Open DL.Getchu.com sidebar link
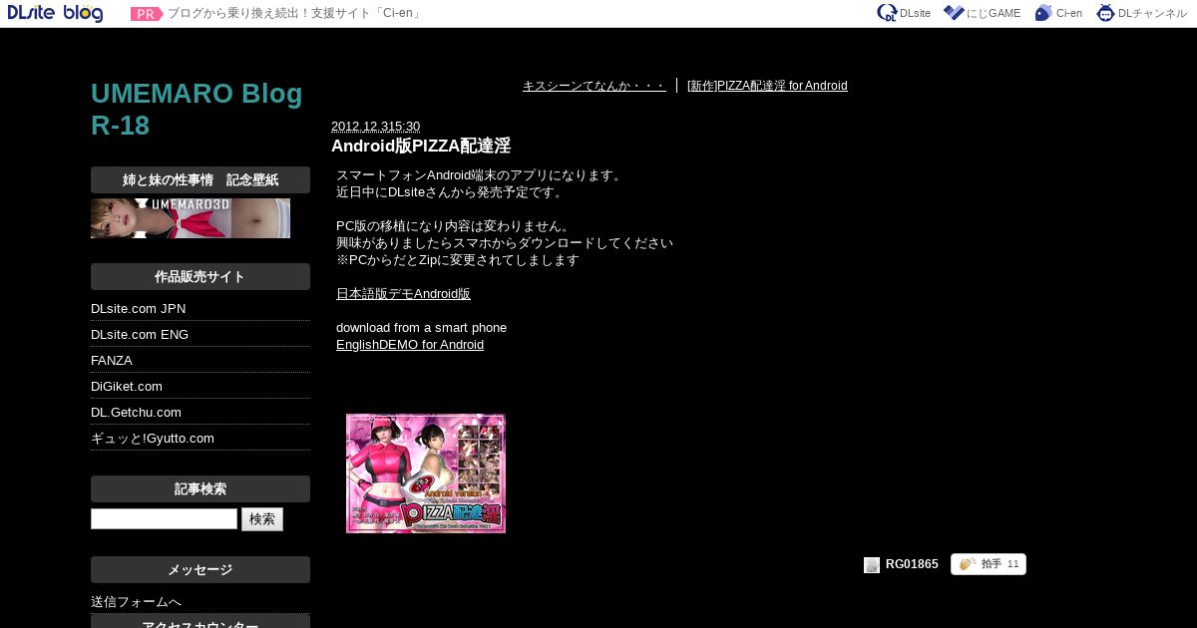1197x628 pixels. point(136,413)
